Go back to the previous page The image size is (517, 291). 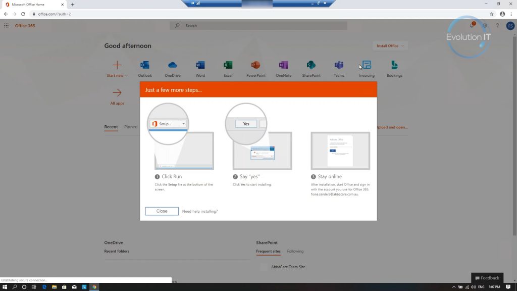(6, 14)
